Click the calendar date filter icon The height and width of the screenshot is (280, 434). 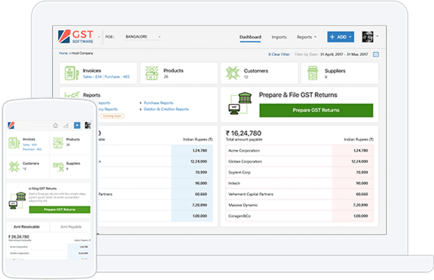pos(376,54)
